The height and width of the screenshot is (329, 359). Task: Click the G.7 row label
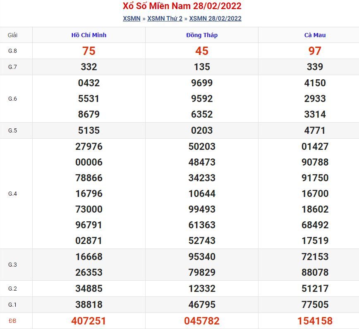pos(12,67)
